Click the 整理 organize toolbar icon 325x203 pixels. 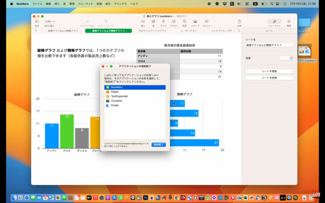pos(289,21)
